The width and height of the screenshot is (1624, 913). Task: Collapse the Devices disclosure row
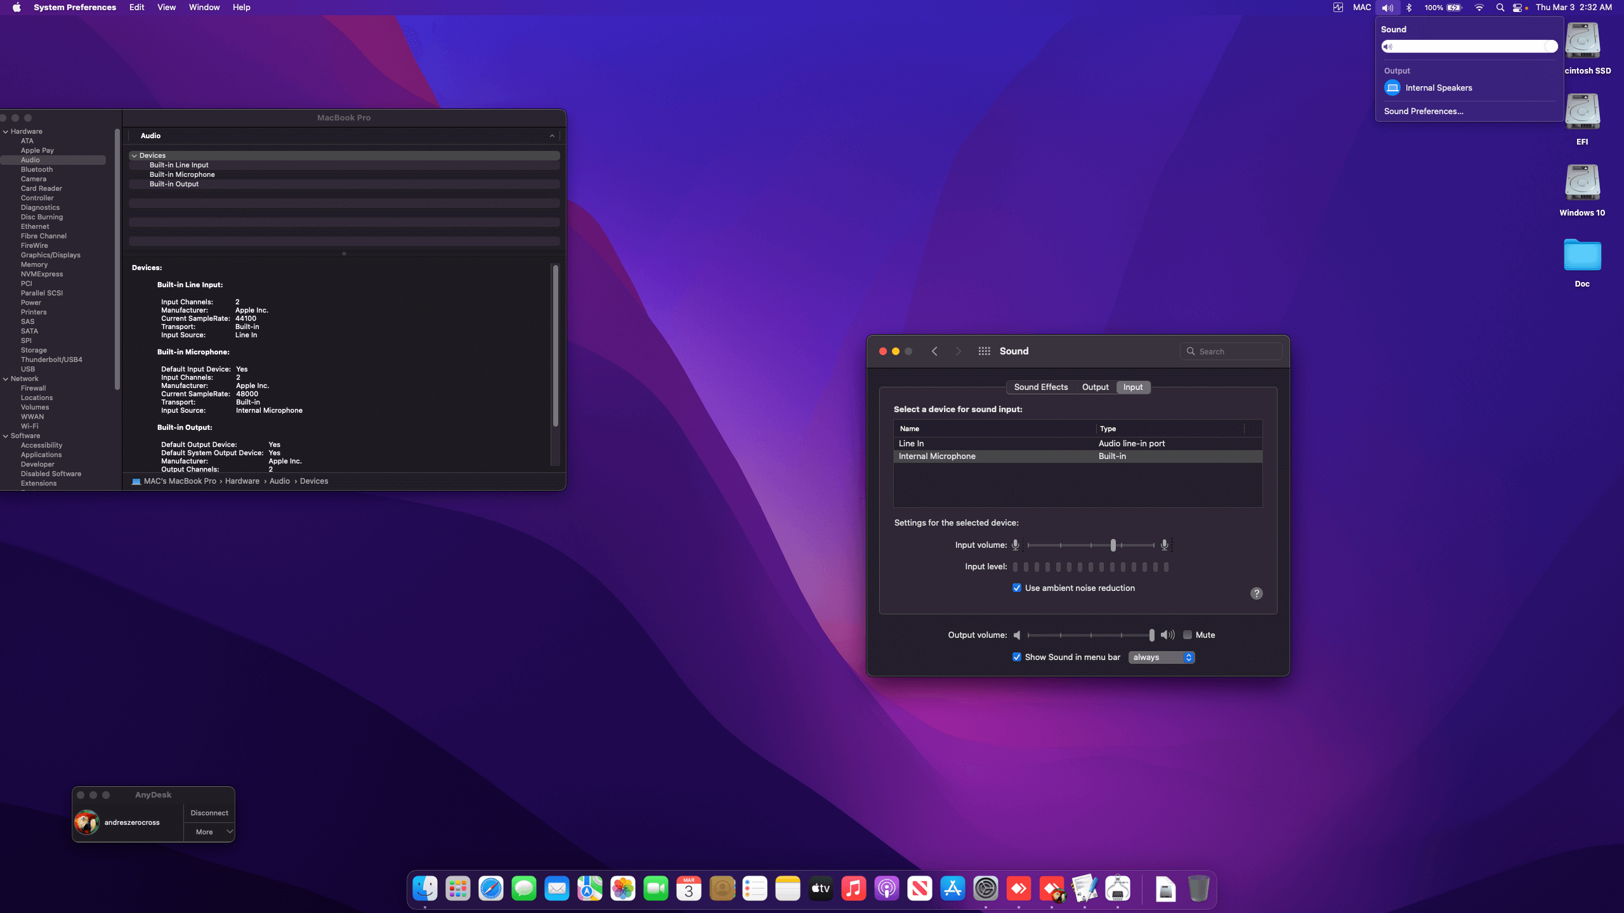point(134,155)
